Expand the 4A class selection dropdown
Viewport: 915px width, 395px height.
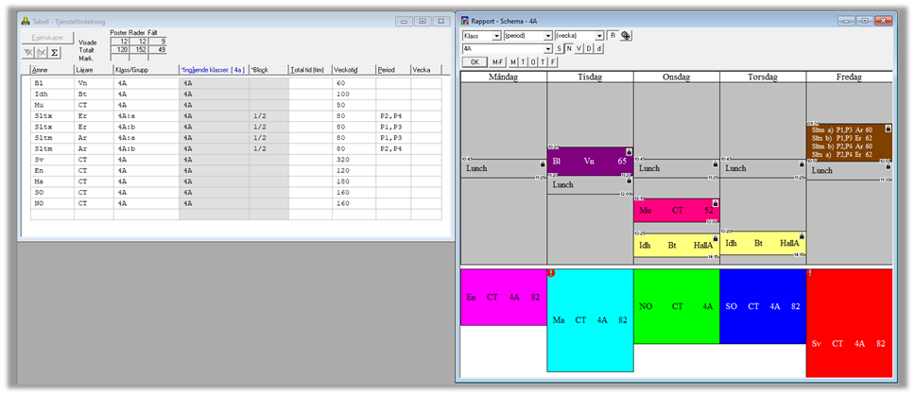coord(547,48)
